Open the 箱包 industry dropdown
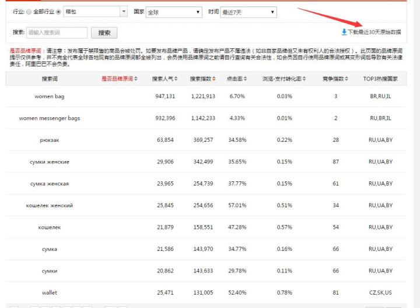This screenshot has height=308, width=420. click(x=123, y=12)
